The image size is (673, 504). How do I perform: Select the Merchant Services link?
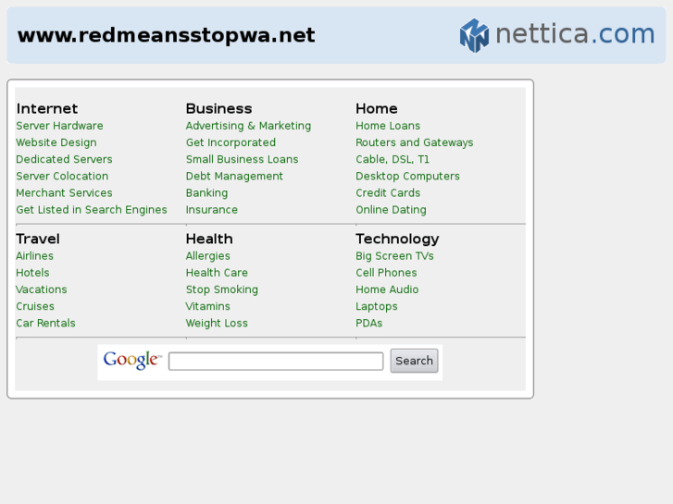[x=64, y=193]
